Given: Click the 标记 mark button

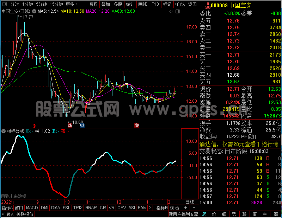Looking at the screenshot, I should pos(167,4).
